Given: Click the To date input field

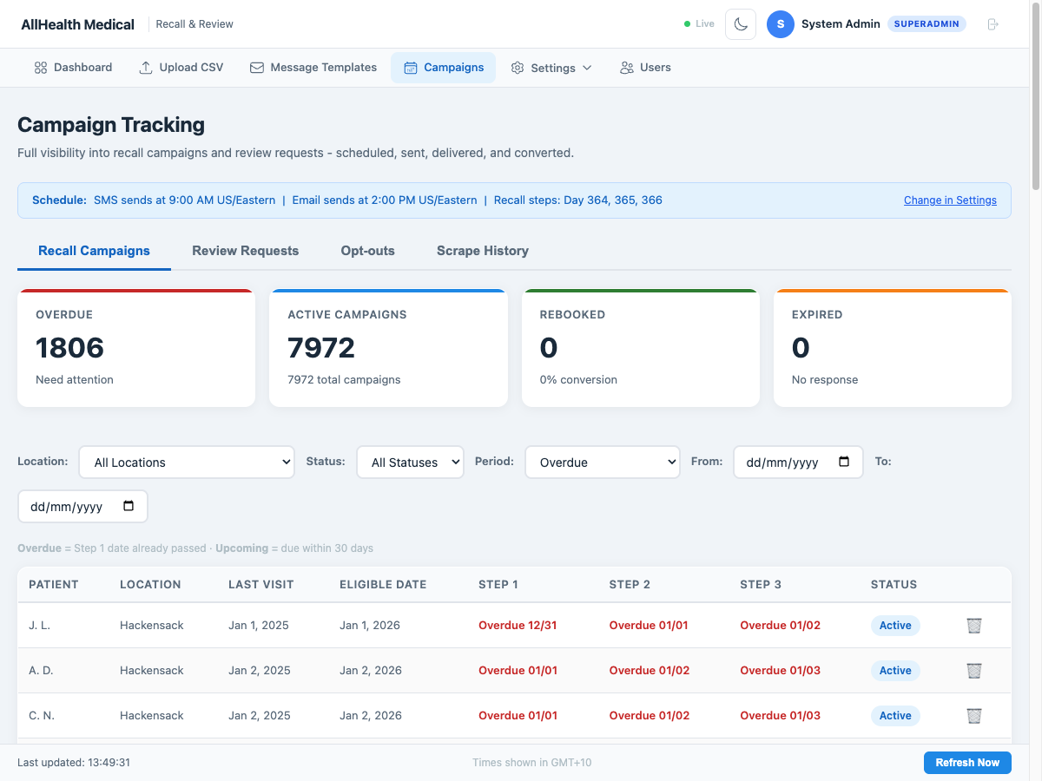Looking at the screenshot, I should tap(82, 506).
